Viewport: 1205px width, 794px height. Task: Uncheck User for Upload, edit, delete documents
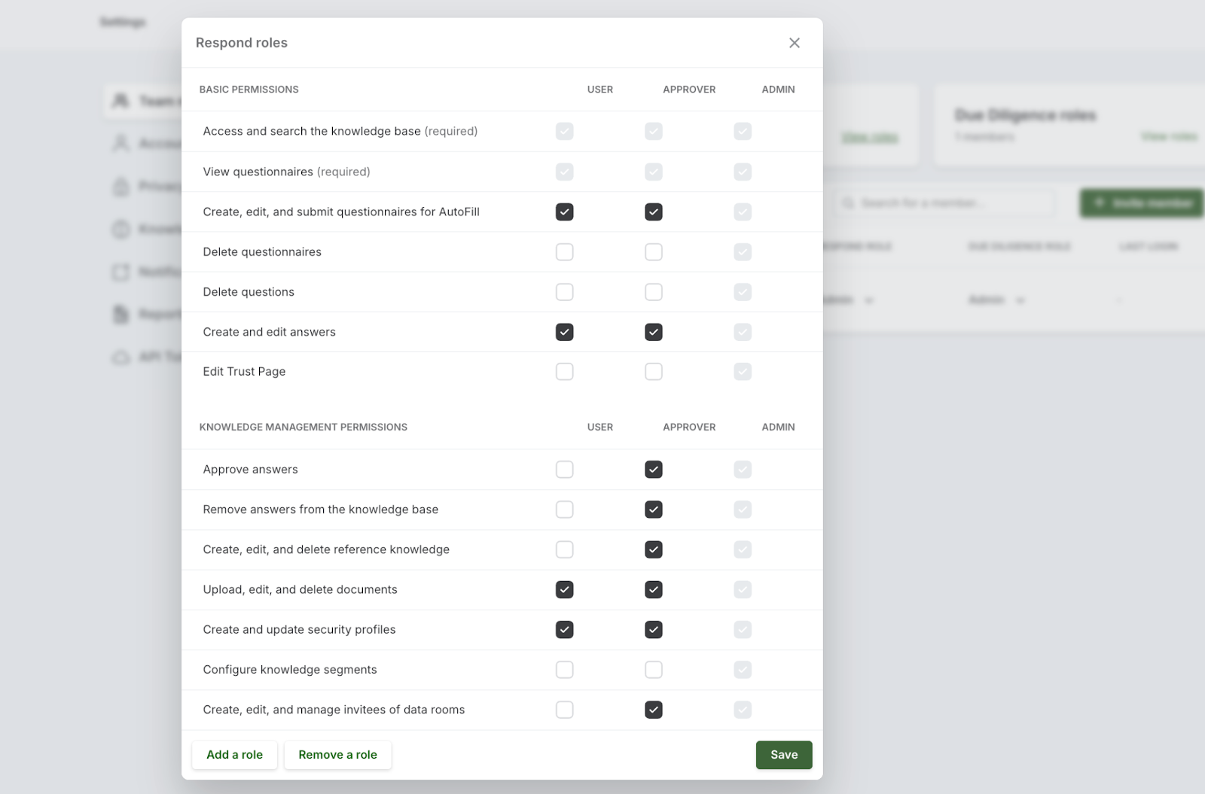click(x=564, y=589)
